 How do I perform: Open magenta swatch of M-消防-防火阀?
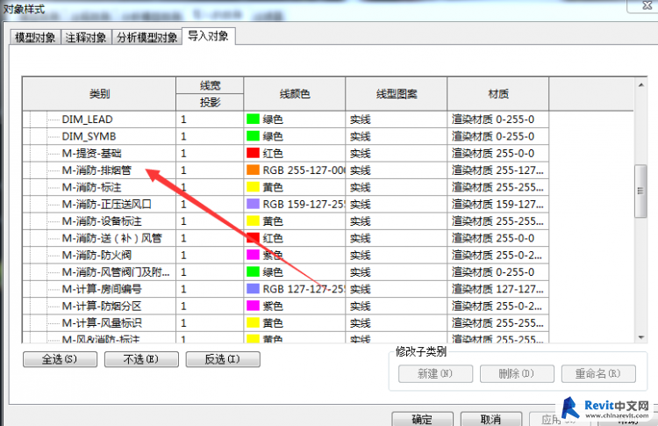pos(253,255)
